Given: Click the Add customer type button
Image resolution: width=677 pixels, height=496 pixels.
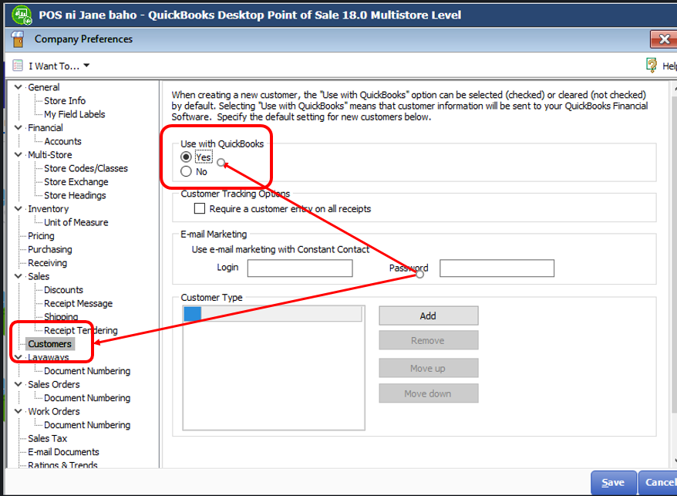Looking at the screenshot, I should (428, 315).
